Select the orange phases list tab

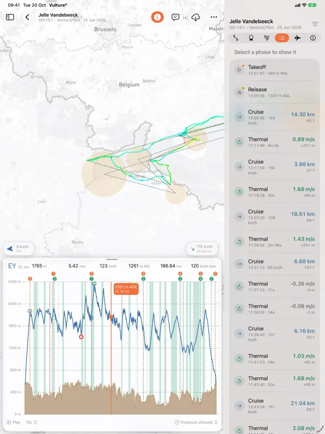pos(282,38)
